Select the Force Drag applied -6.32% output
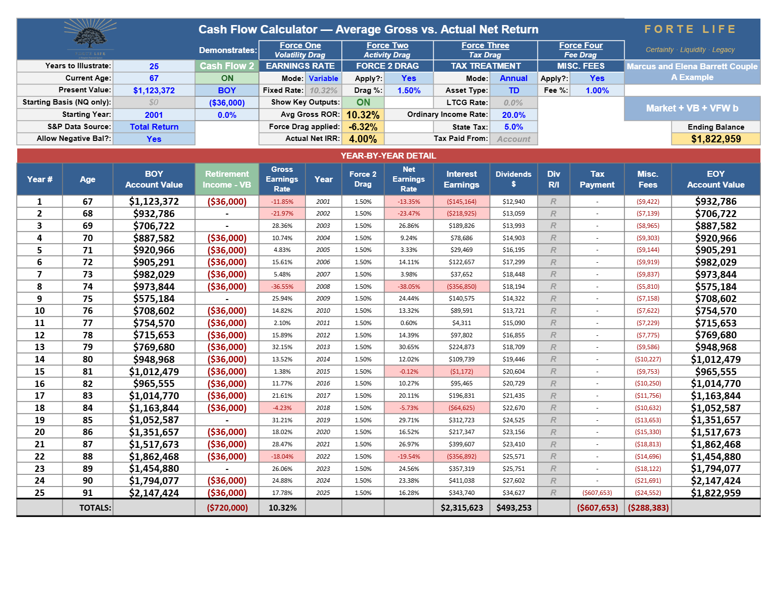The height and width of the screenshot is (601, 778). tap(363, 127)
